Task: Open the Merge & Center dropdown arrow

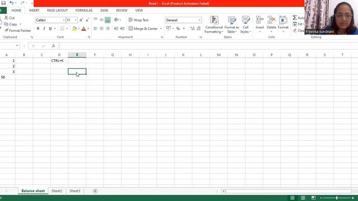Action: (161, 28)
